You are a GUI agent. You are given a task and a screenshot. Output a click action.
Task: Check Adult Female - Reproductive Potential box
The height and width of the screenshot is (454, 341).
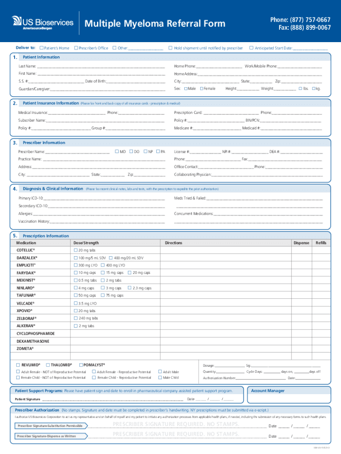coord(93,372)
